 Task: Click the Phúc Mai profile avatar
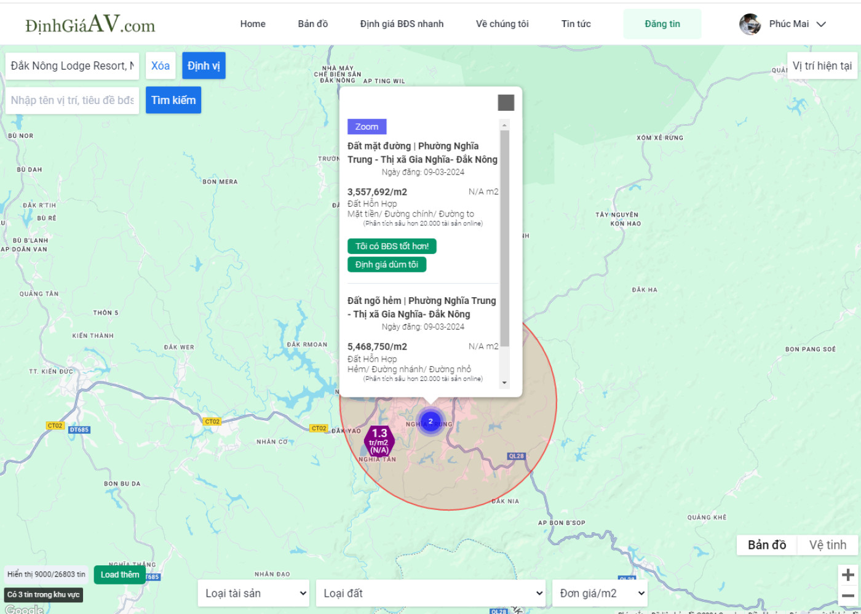[750, 24]
